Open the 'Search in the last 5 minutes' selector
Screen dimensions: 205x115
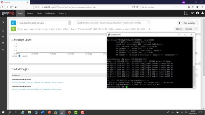pos(44,23)
